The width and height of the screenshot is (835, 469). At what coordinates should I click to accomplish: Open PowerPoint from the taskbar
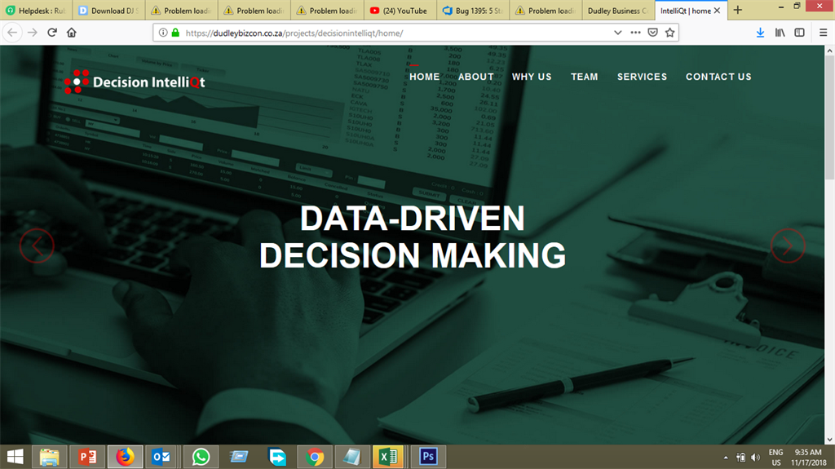[87, 457]
